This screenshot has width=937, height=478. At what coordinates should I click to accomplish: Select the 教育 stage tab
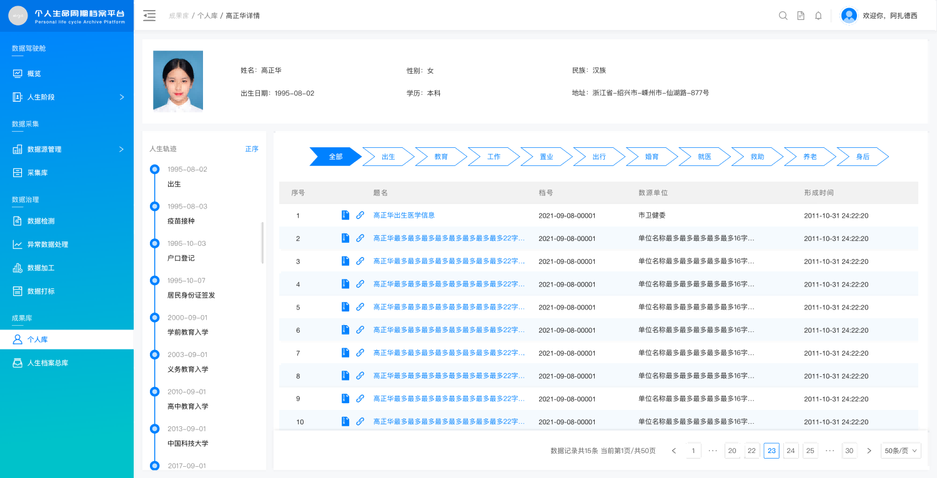tap(441, 157)
